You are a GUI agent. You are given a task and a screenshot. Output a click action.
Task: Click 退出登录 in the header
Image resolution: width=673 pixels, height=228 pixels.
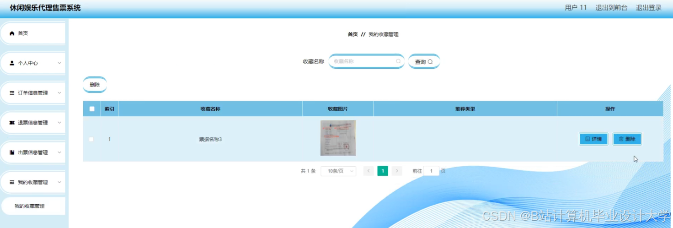649,8
